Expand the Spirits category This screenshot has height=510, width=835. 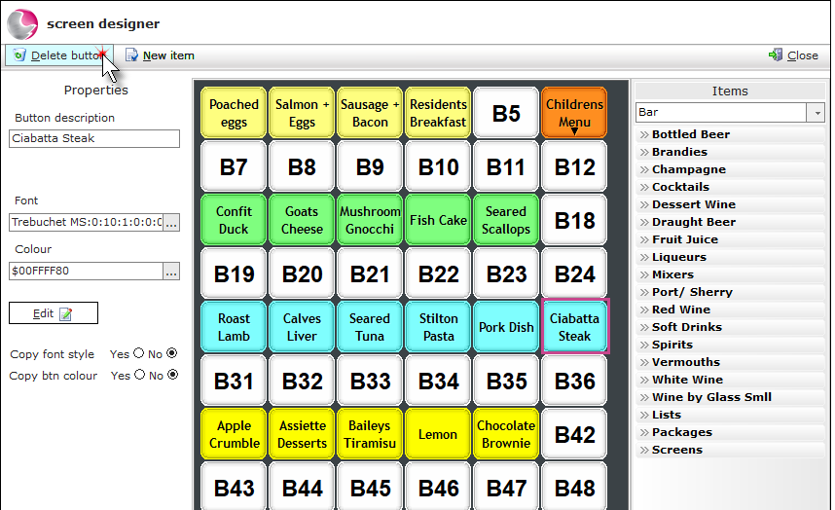pyautogui.click(x=730, y=345)
